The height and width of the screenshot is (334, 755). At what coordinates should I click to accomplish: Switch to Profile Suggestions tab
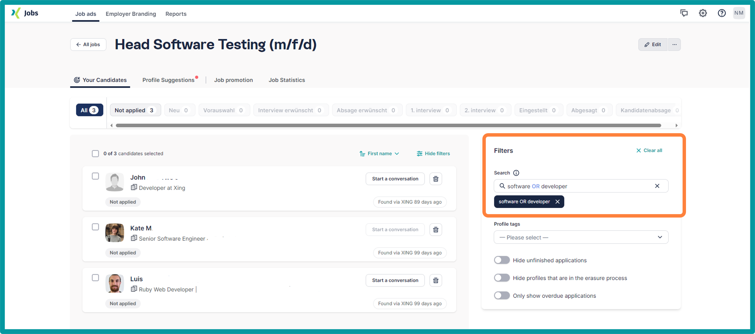tap(168, 80)
